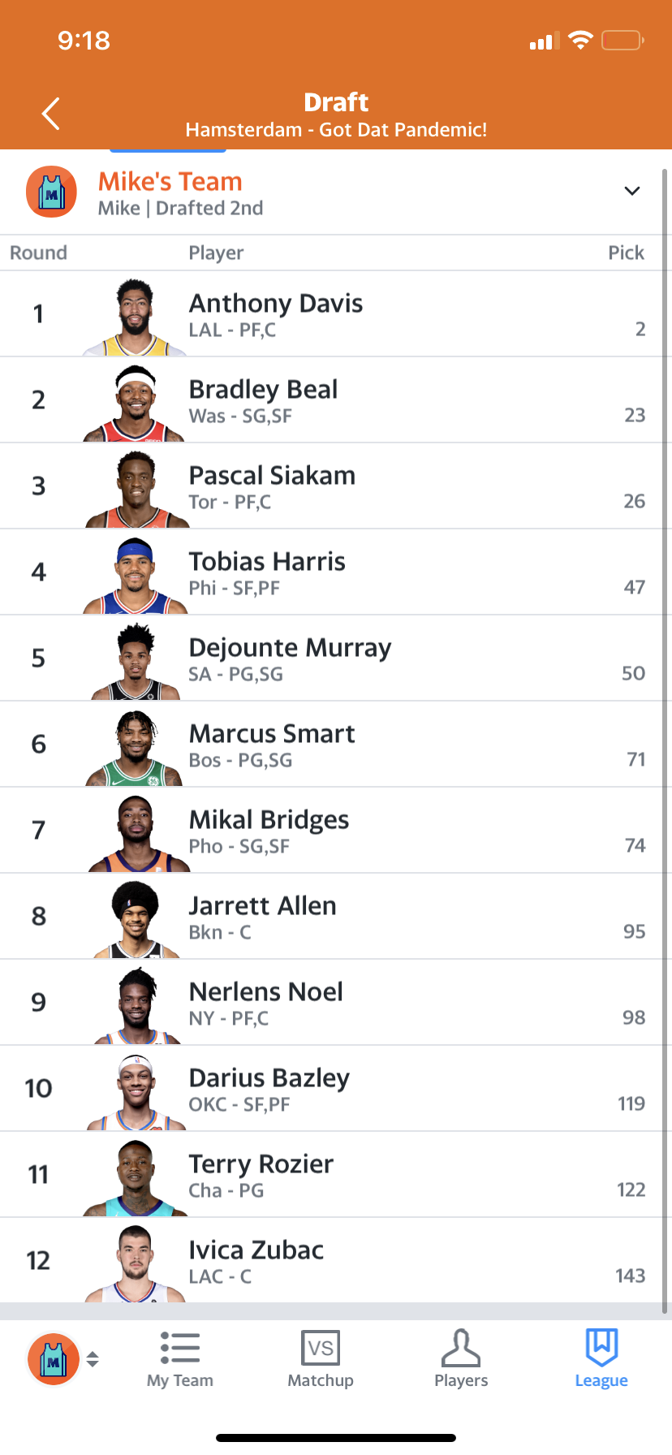
Task: Open Bradley Beal player name
Action: click(263, 389)
